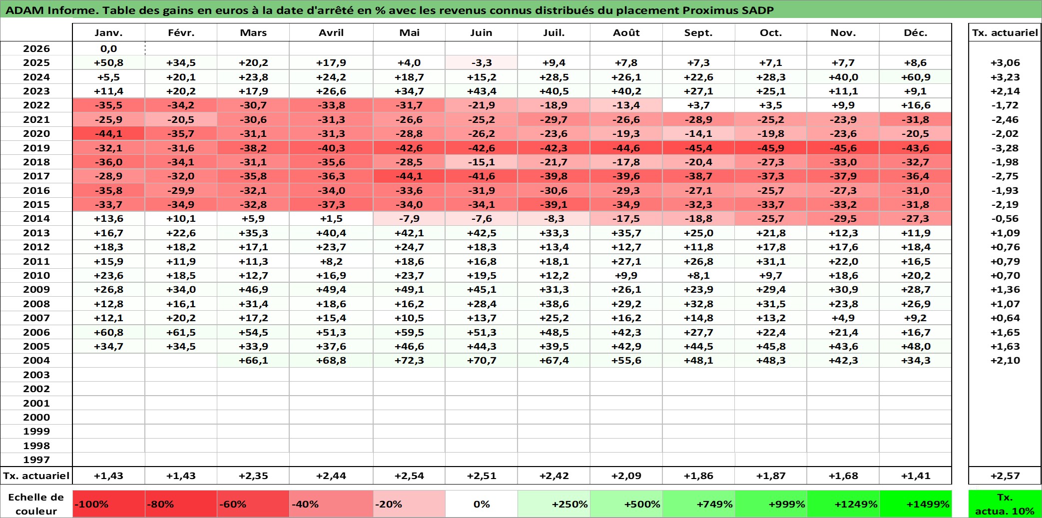Select the 2026 year row label

coord(36,48)
